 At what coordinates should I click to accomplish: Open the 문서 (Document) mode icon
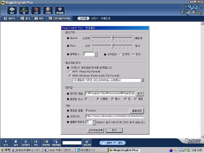point(12,10)
